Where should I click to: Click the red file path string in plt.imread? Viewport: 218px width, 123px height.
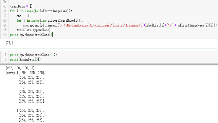(101, 25)
